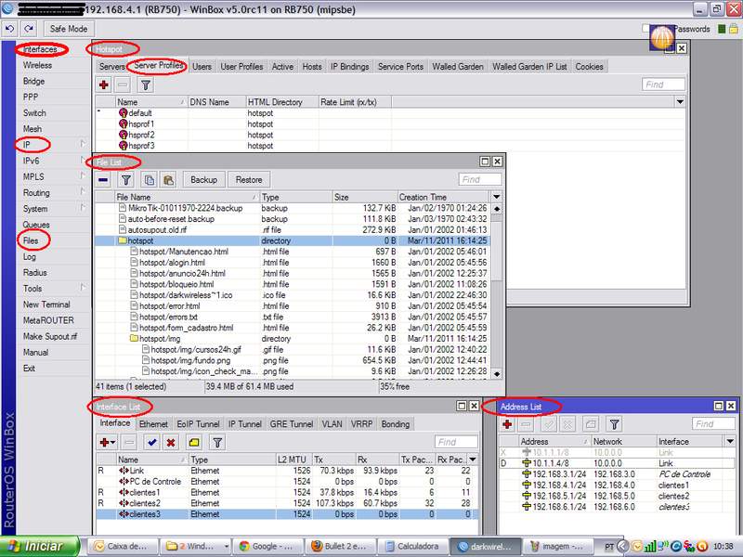
Task: Open Caixa de taskbar item
Action: point(122,546)
